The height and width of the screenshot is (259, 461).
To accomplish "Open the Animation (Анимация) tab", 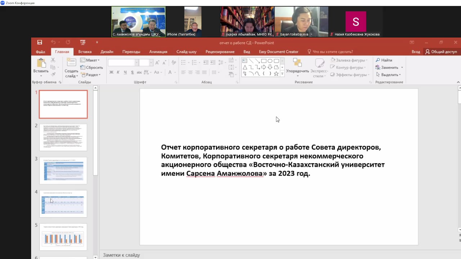I will [158, 52].
